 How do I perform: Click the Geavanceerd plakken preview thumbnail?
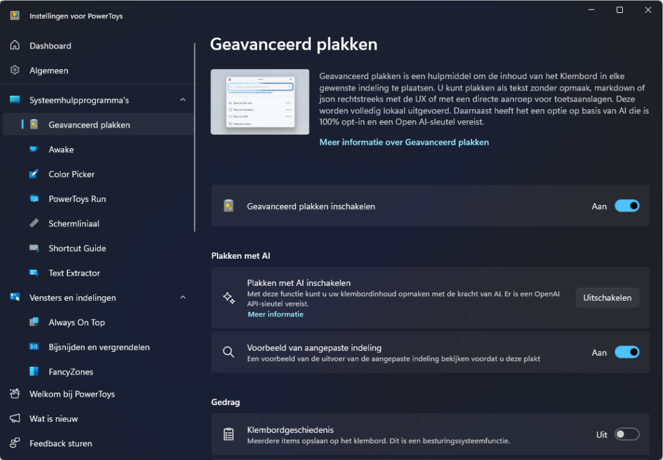[x=260, y=102]
